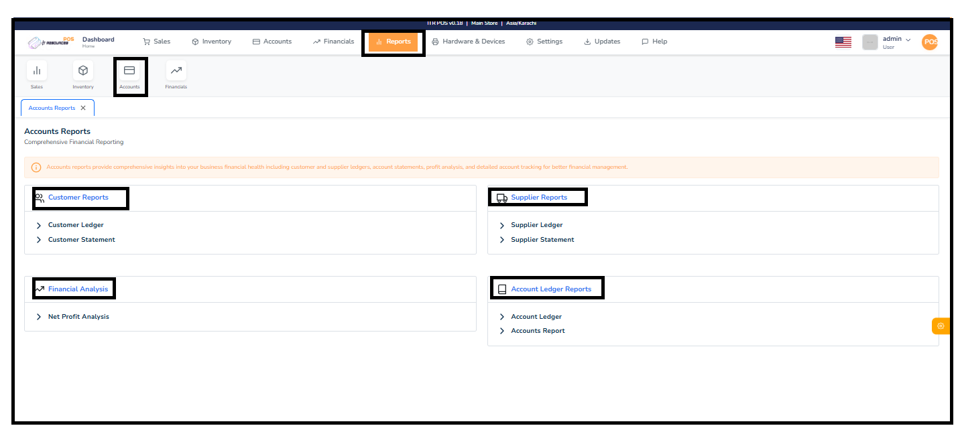Open the Account Ledger Reports link
Image resolution: width=960 pixels, height=430 pixels.
coord(551,288)
